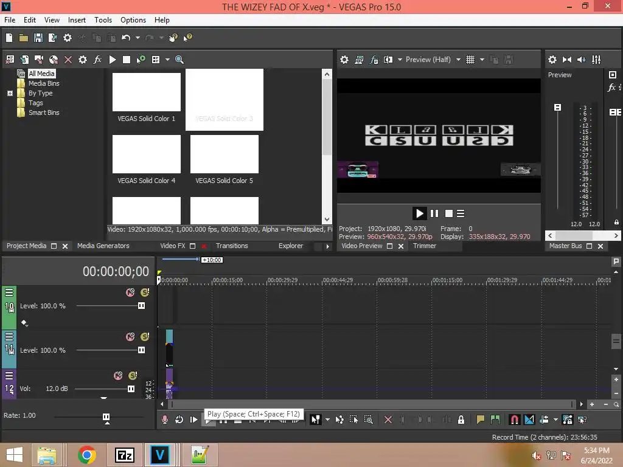Open Master Bus audio properties gear
Image resolution: width=623 pixels, height=467 pixels.
click(x=552, y=60)
